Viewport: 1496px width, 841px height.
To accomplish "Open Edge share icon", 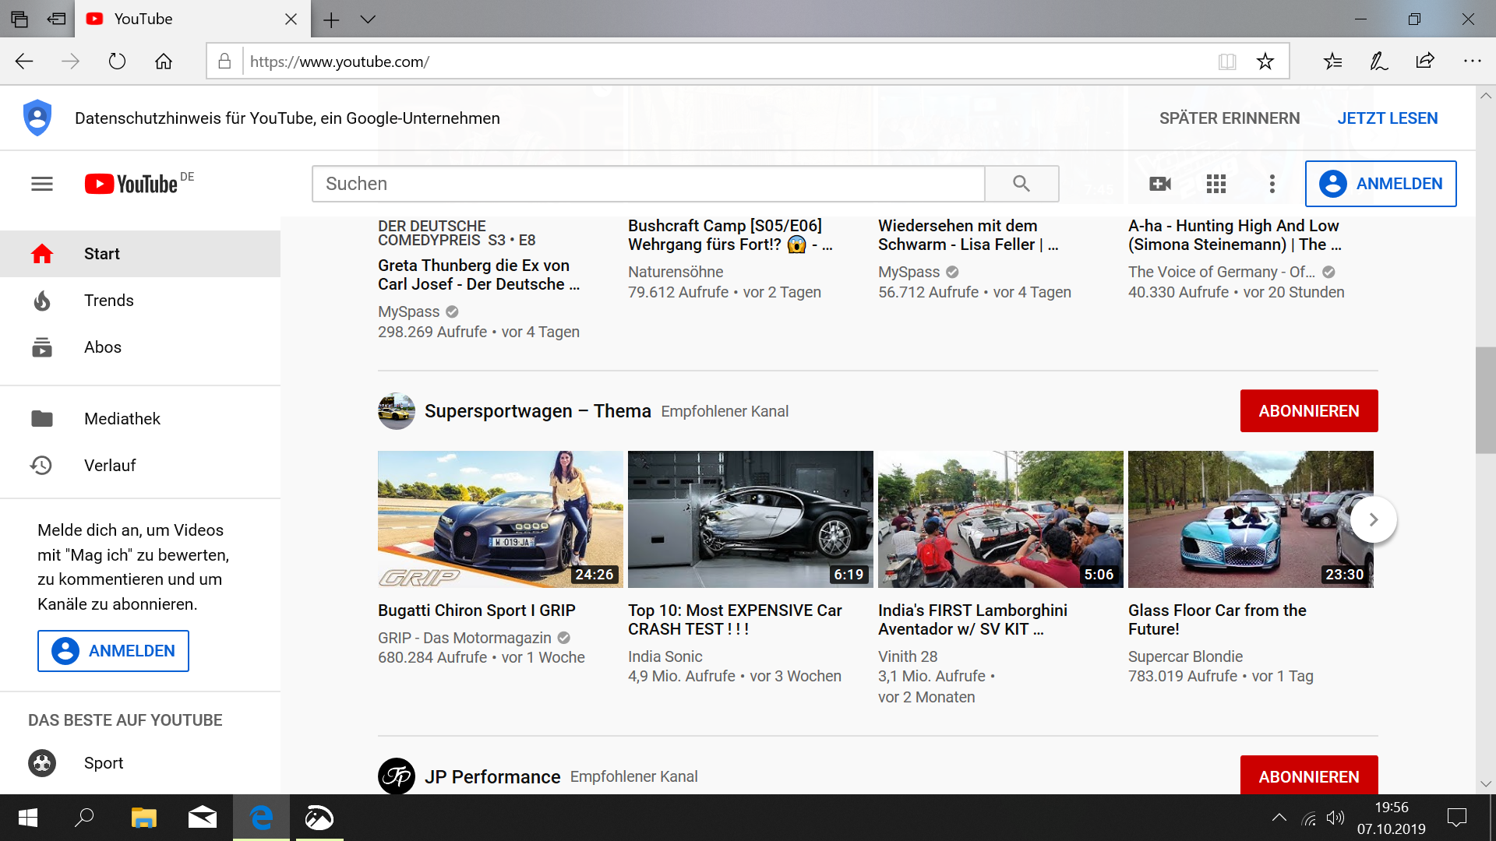I will (1425, 62).
